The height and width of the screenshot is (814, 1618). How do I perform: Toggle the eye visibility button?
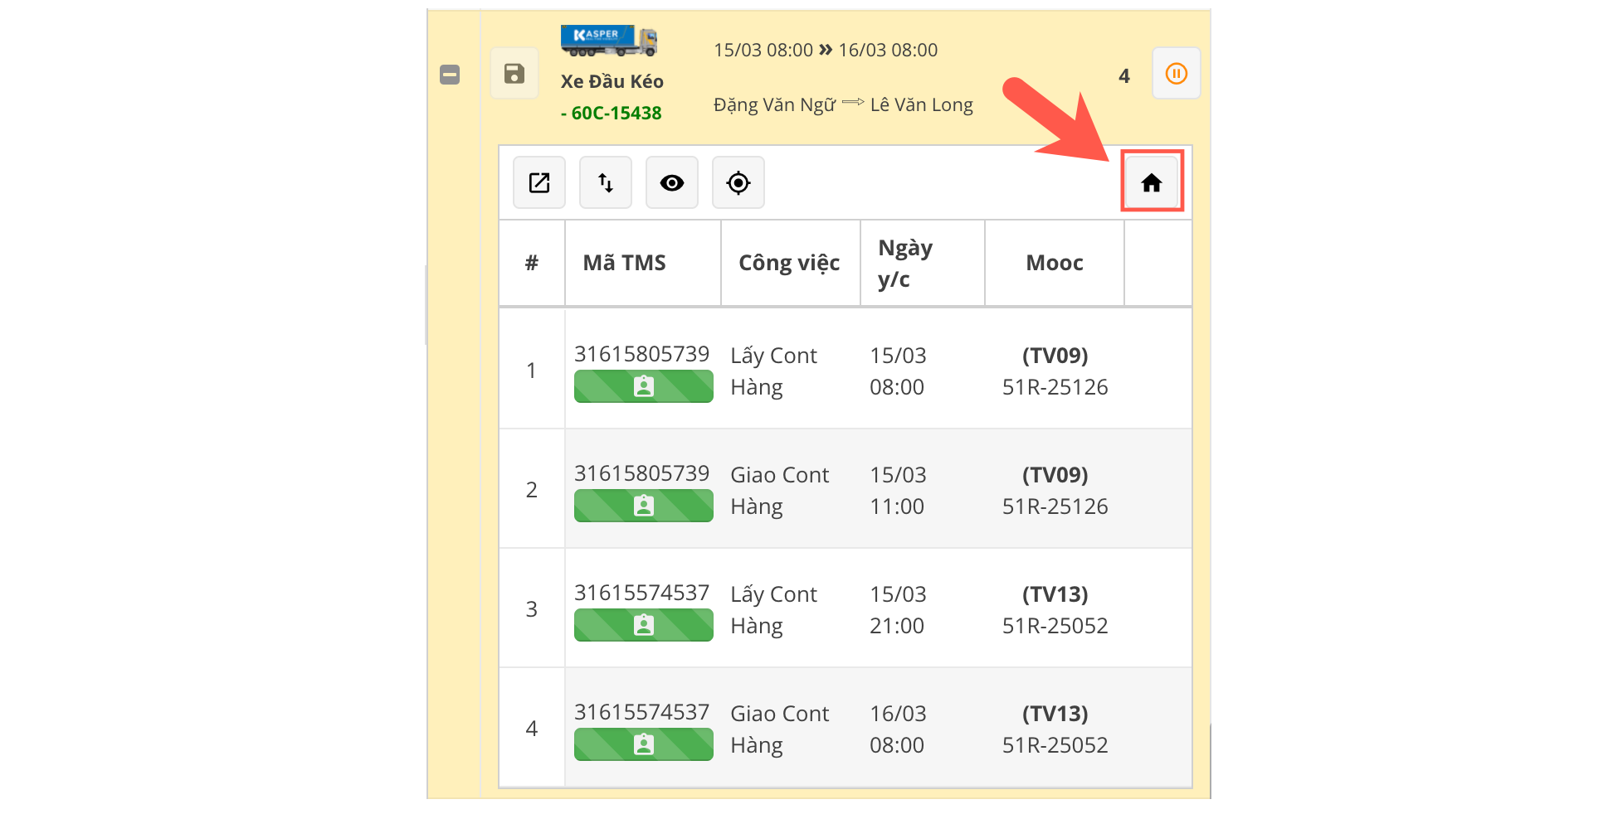pos(671,182)
